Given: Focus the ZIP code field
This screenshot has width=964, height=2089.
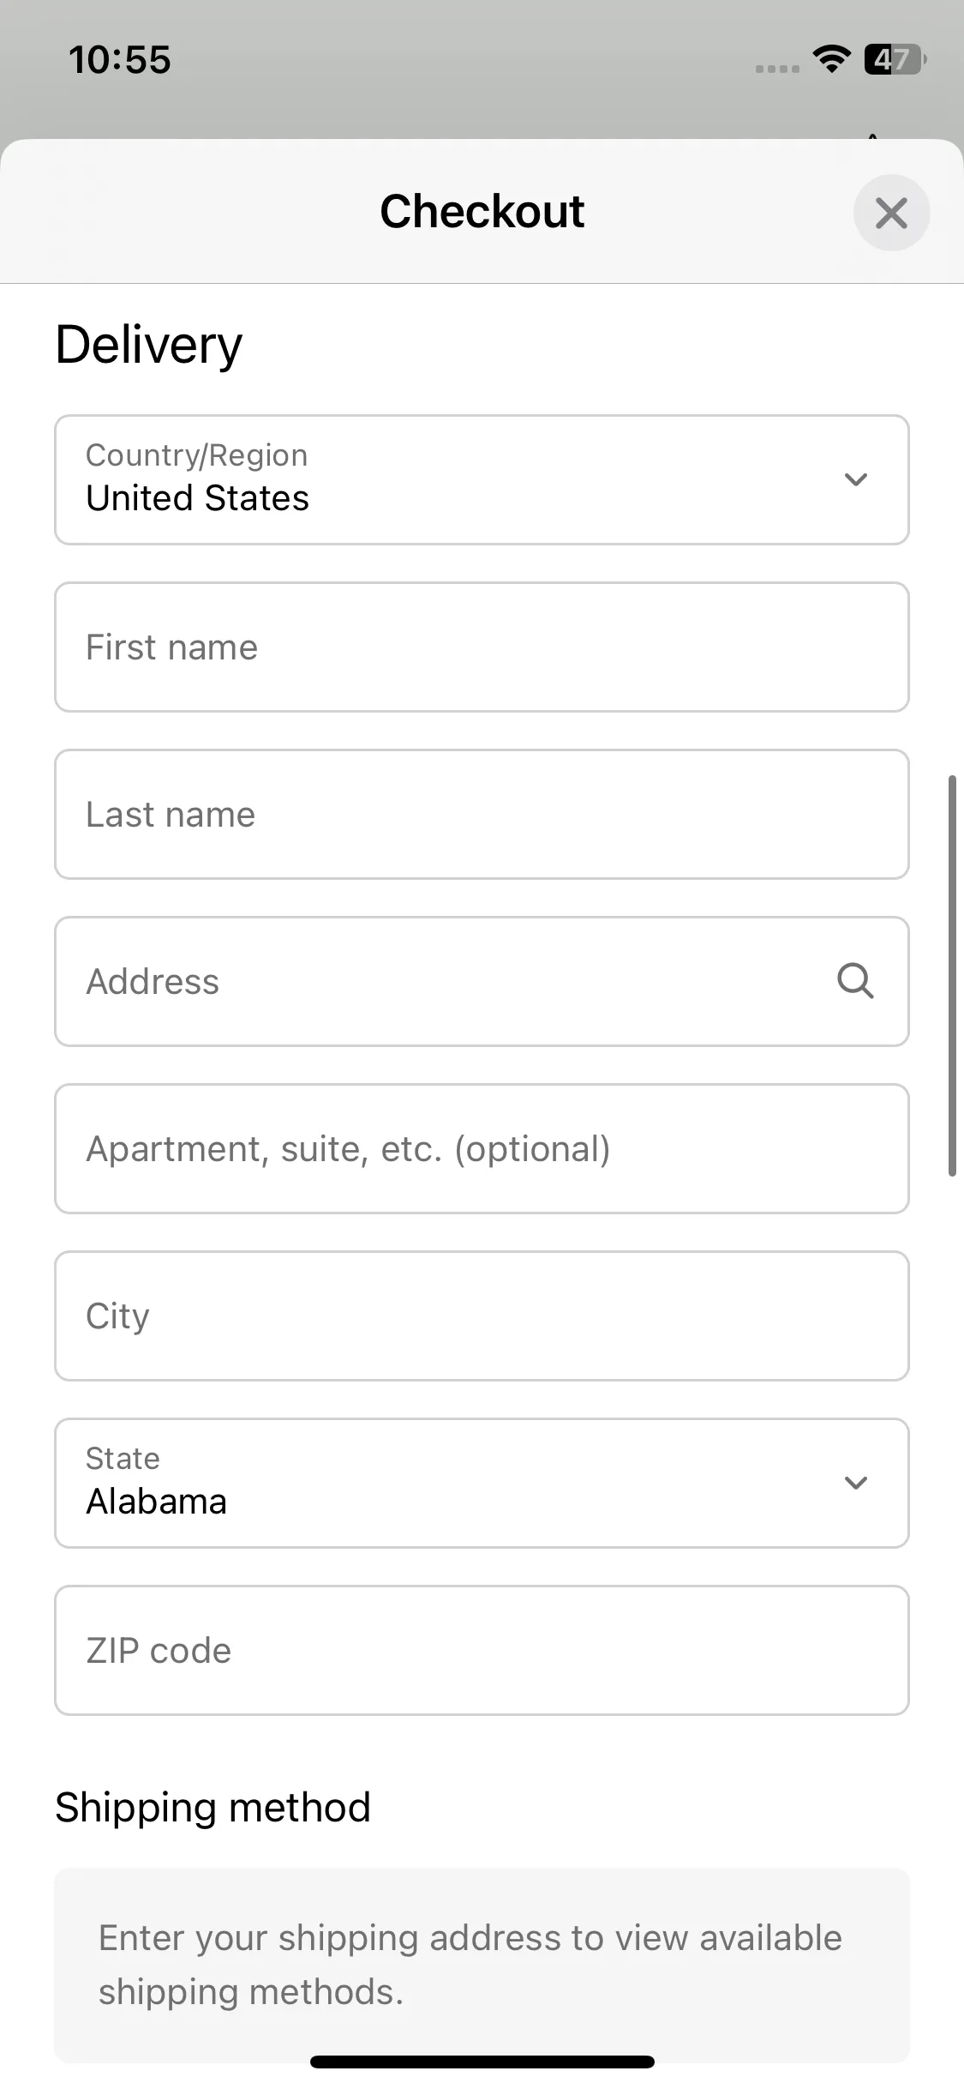Looking at the screenshot, I should [482, 1651].
